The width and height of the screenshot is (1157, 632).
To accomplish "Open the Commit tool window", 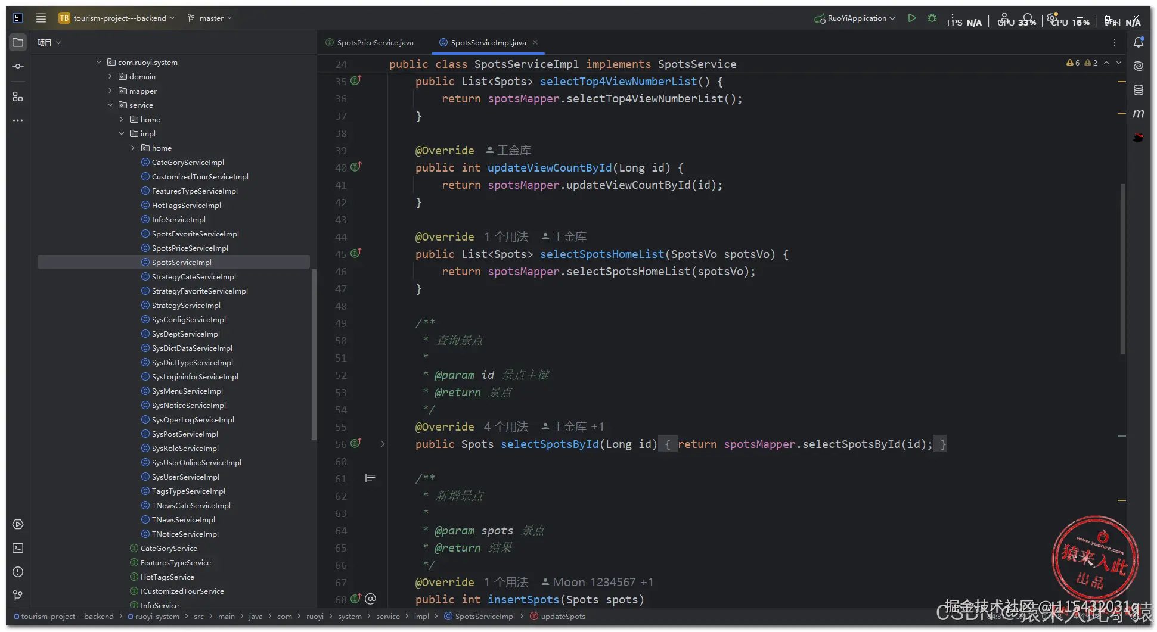I will pos(18,66).
